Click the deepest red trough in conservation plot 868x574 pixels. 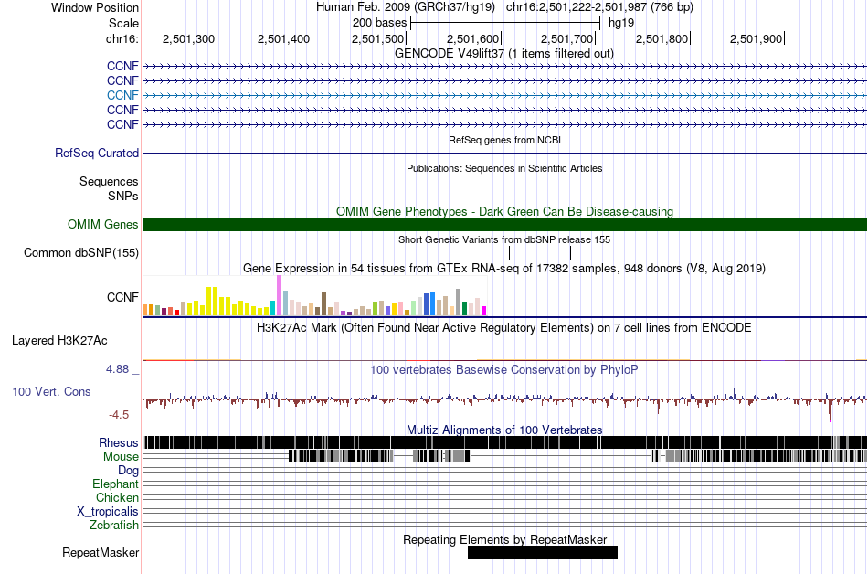coord(830,410)
